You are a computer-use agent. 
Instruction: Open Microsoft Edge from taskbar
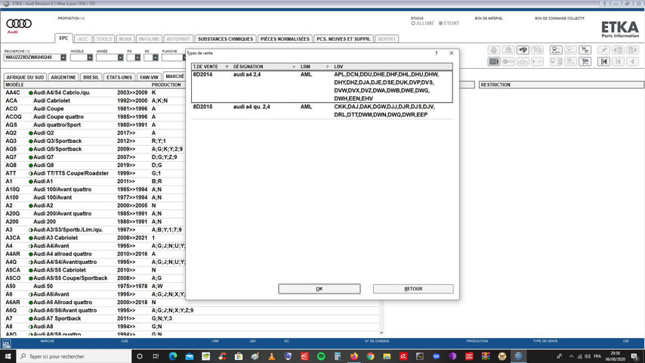coord(173,356)
